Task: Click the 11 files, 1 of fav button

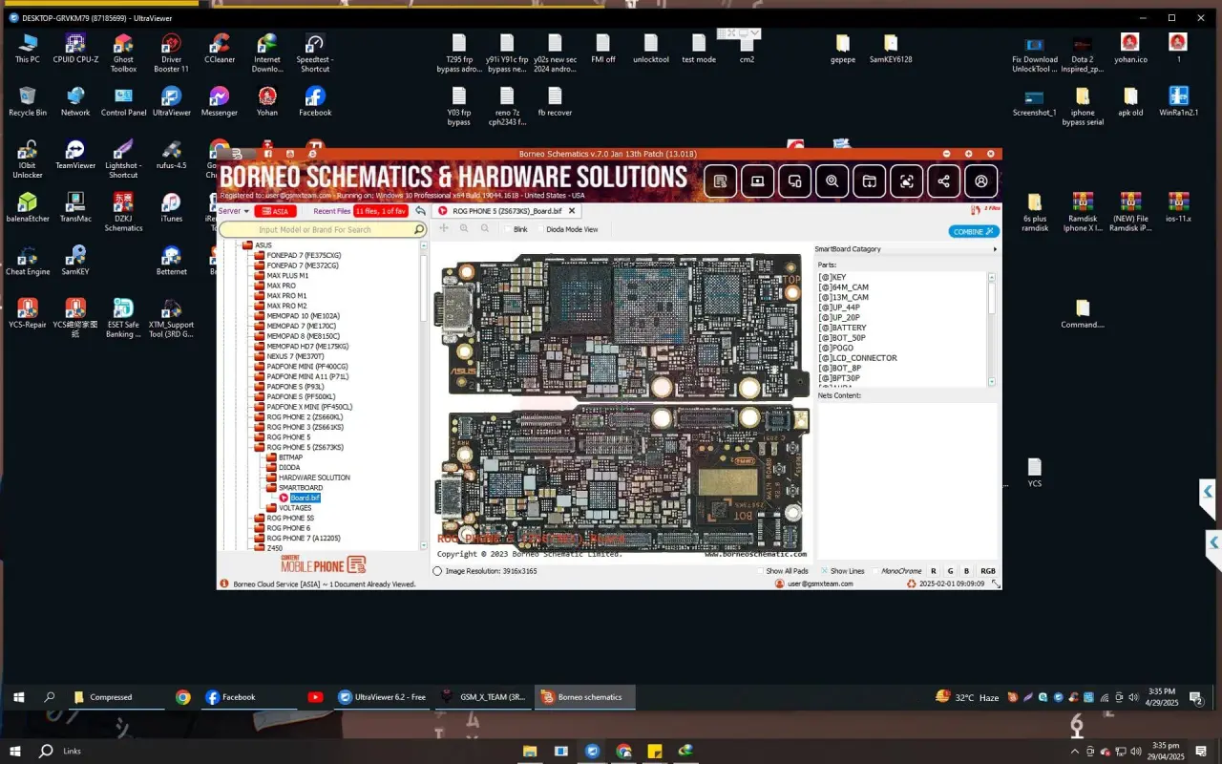Action: point(381,211)
